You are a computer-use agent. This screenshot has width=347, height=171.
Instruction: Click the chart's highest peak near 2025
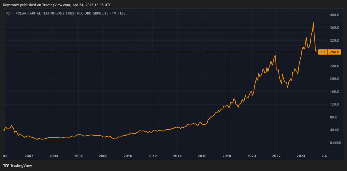pos(313,23)
